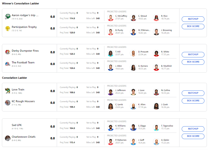Open Box Score for Derby Dumpster Fires game

[193, 62]
